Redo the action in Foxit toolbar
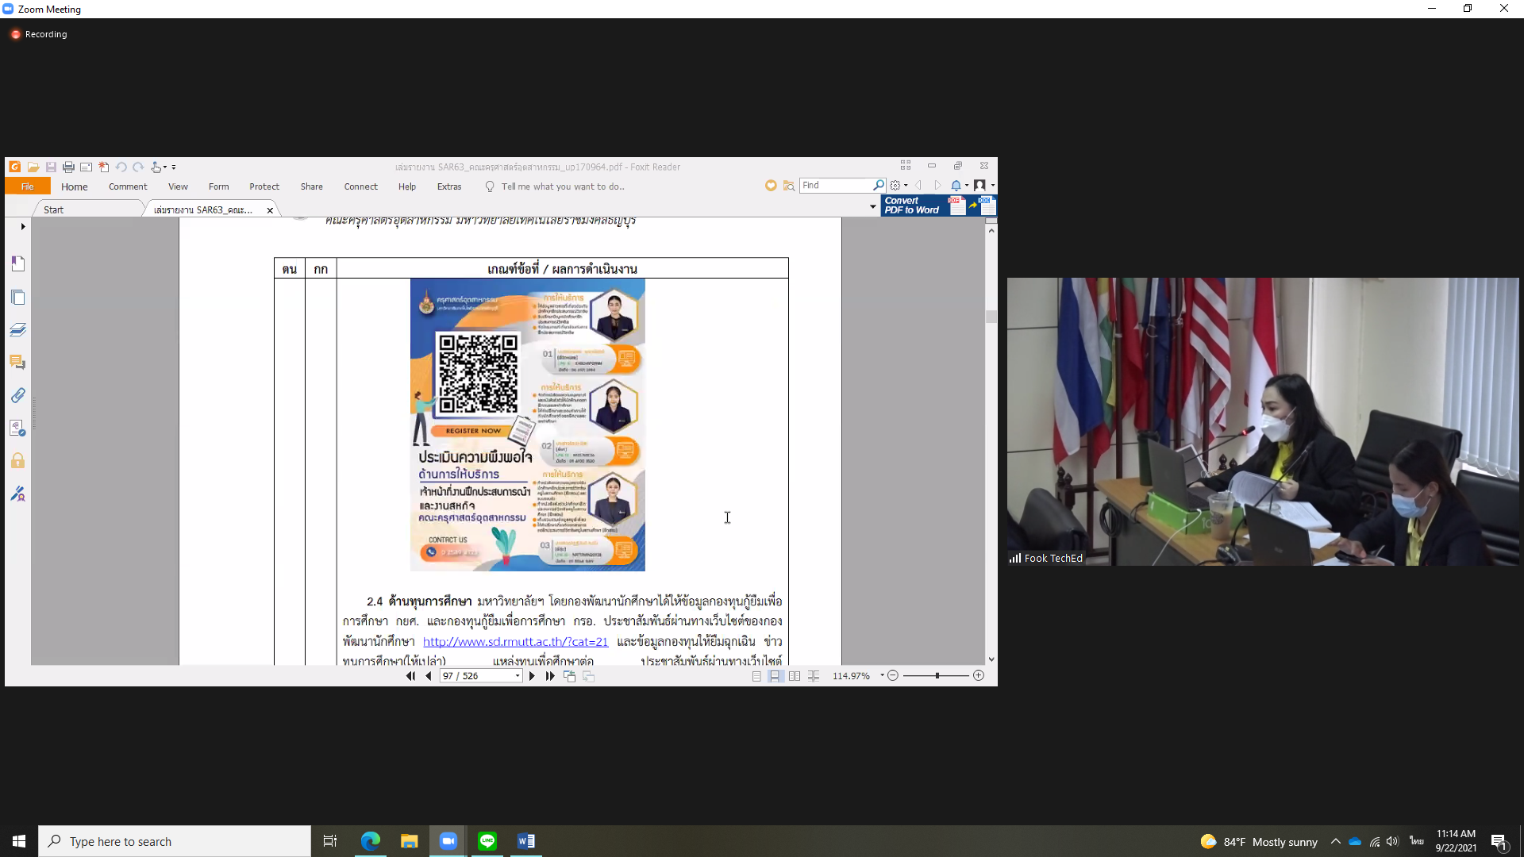Image resolution: width=1524 pixels, height=857 pixels. [x=138, y=167]
